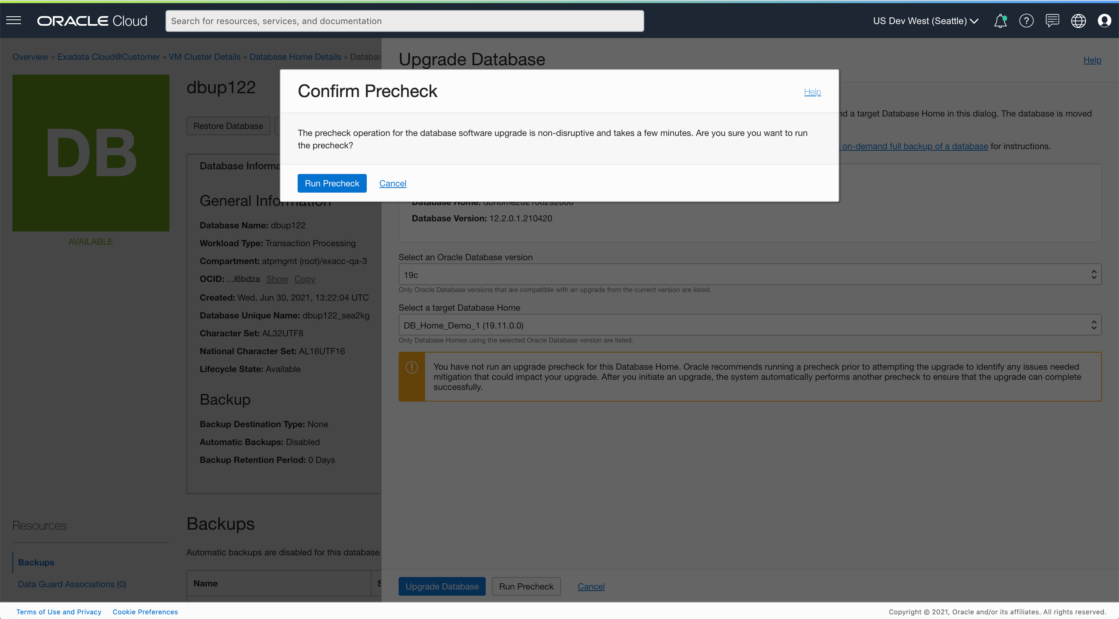The height and width of the screenshot is (619, 1119).
Task: Open the hamburger navigation menu
Action: coord(14,21)
